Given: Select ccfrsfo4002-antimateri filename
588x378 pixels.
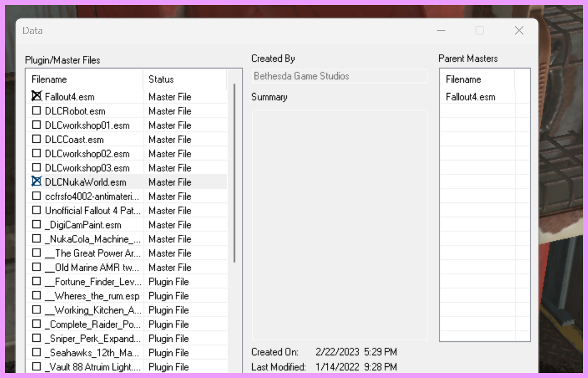Looking at the screenshot, I should click(x=92, y=196).
